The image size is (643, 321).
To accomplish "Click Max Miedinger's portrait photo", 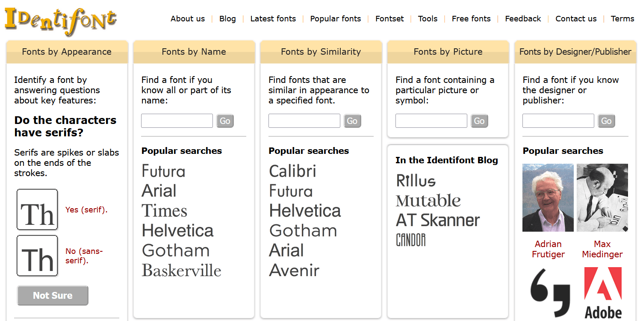I will (602, 197).
